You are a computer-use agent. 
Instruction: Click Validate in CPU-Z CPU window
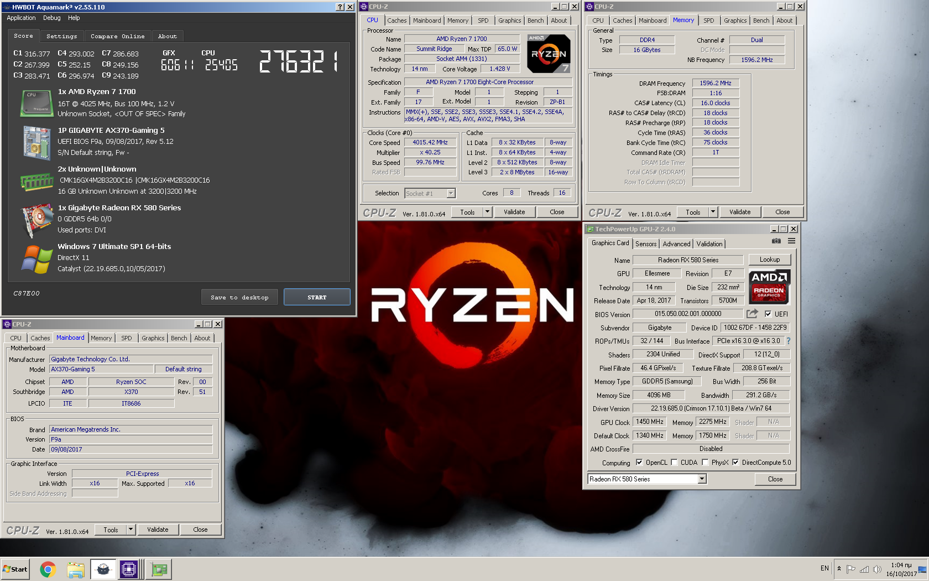tap(514, 212)
